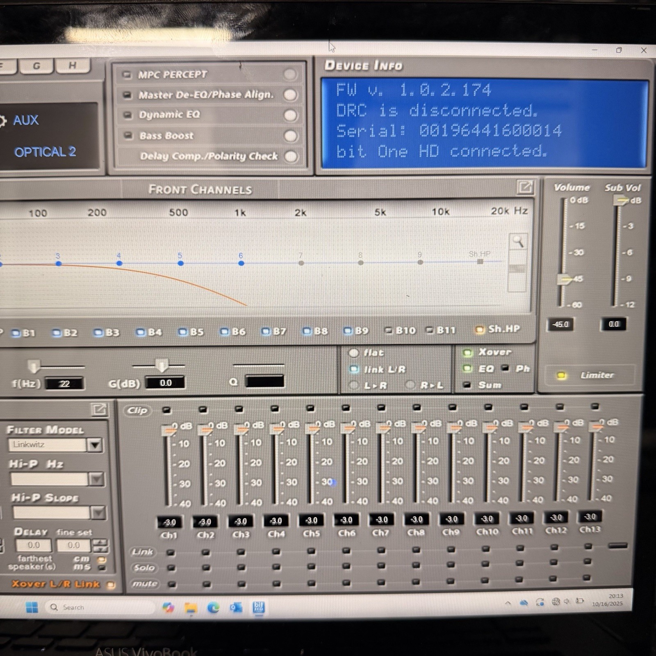Select the AUX input
656x656 pixels.
tap(26, 120)
